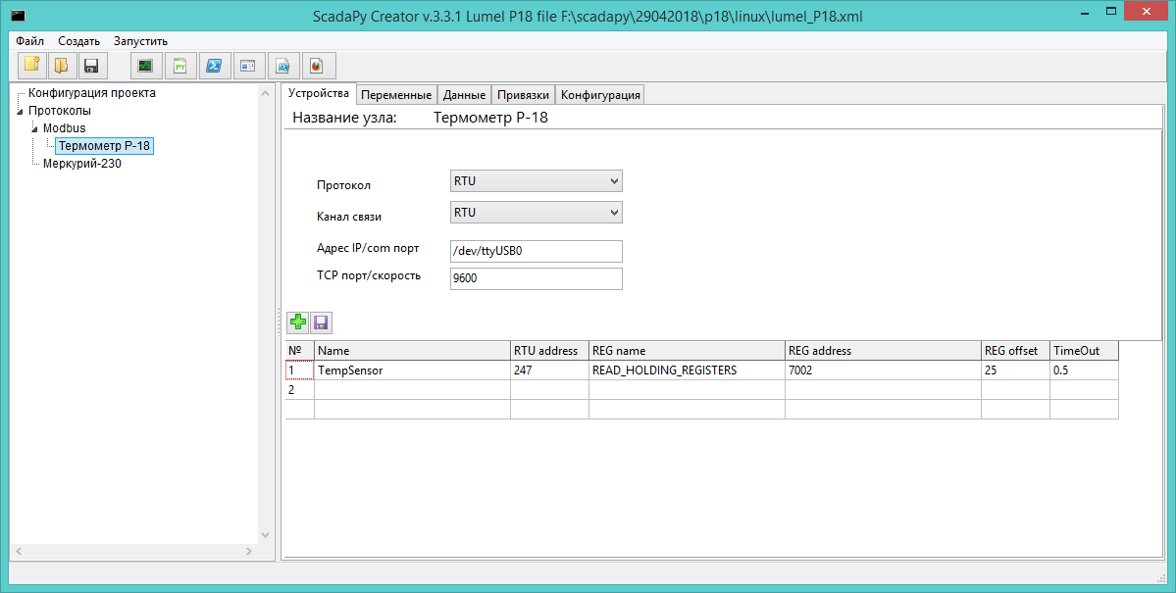1176x593 pixels.
Task: Select Конфигурация проекта in tree
Action: [x=92, y=93]
